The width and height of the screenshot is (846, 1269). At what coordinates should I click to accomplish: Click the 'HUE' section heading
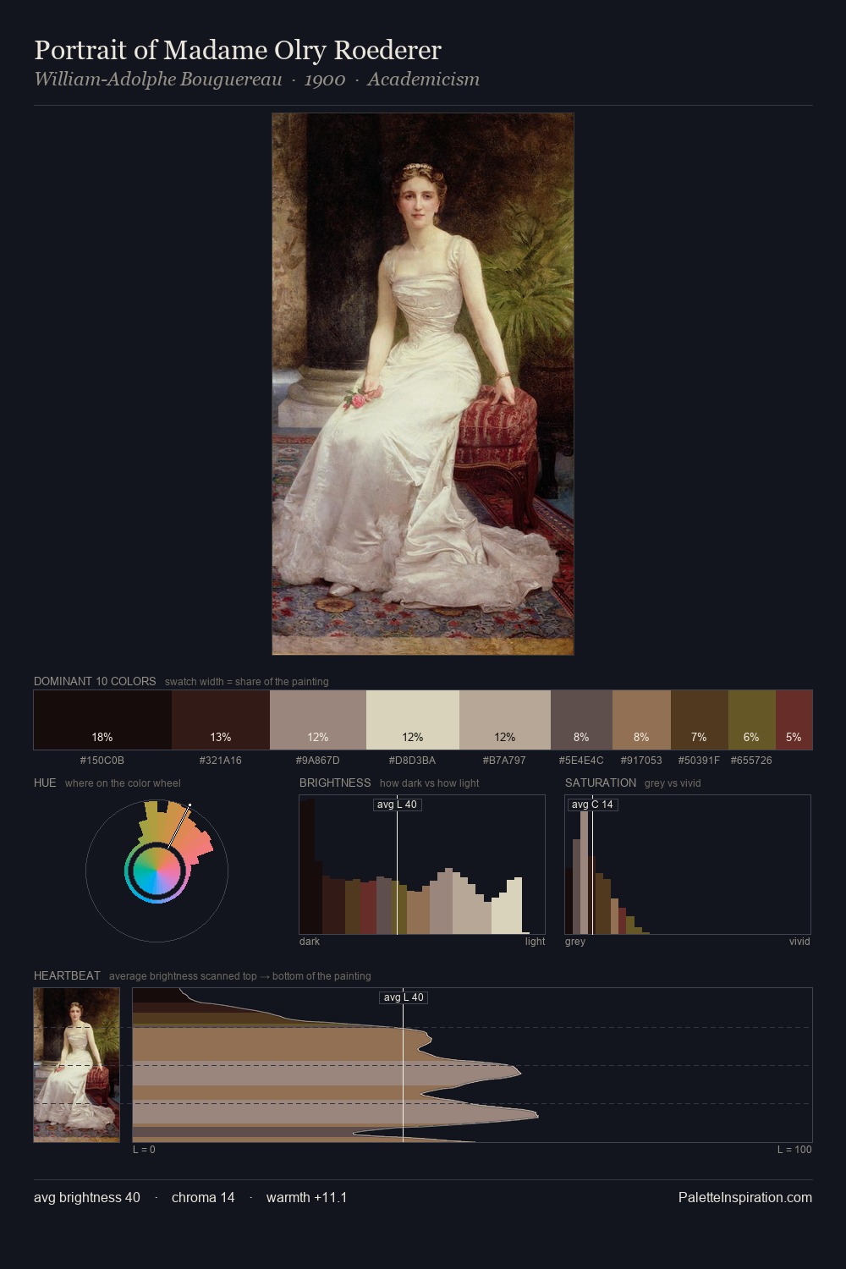point(45,783)
